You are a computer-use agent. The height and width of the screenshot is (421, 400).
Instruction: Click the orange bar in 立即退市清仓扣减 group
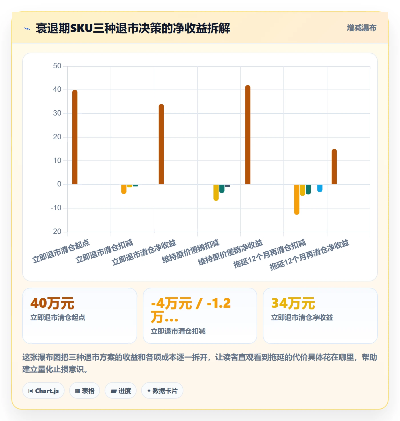pos(124,189)
